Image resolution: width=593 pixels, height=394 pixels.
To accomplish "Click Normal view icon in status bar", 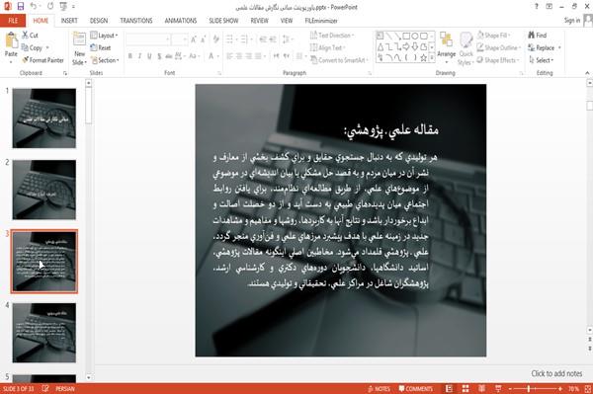I will 449,389.
